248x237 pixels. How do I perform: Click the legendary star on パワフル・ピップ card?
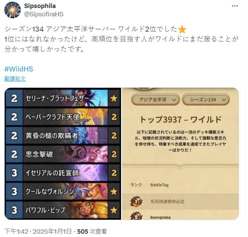click(114, 210)
